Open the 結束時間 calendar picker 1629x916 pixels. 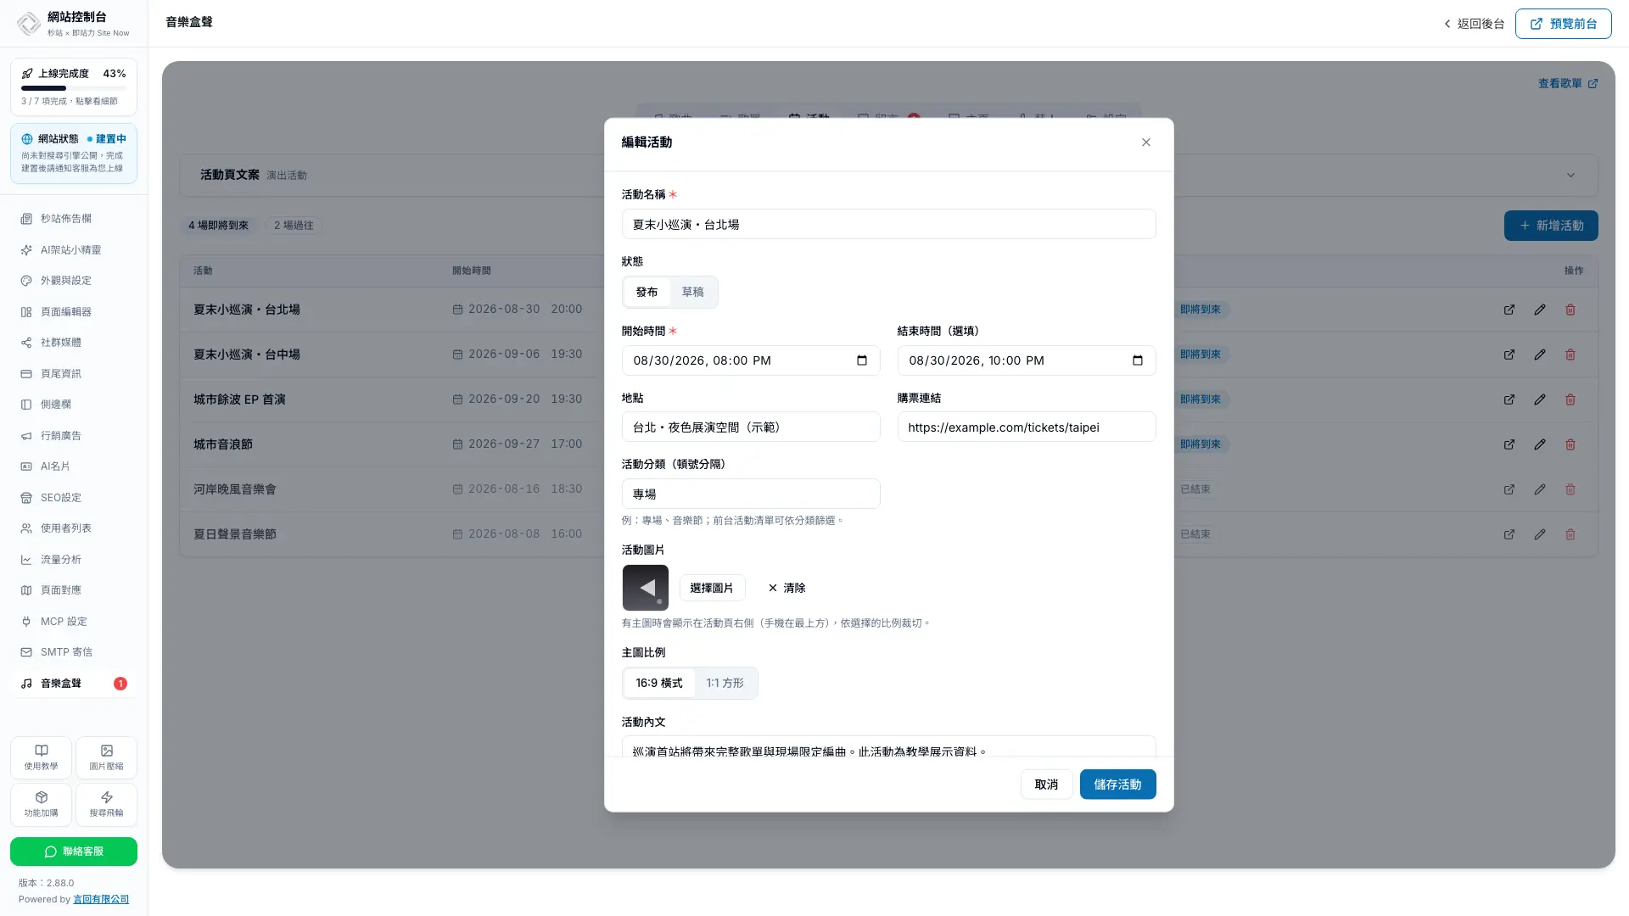[1137, 360]
